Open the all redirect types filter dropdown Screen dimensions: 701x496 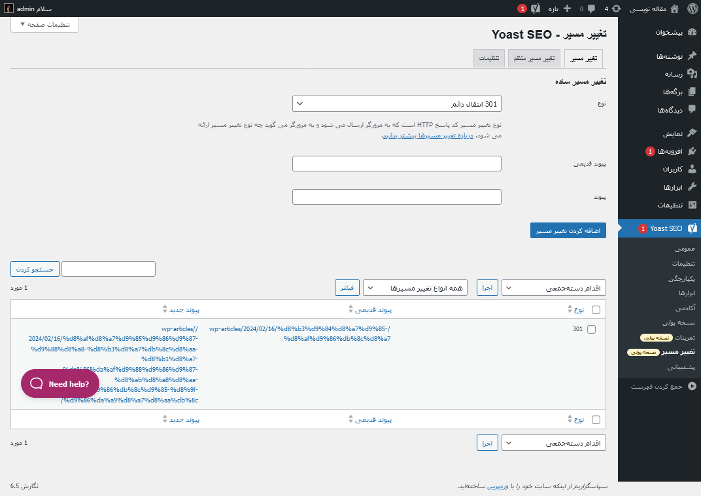415,288
